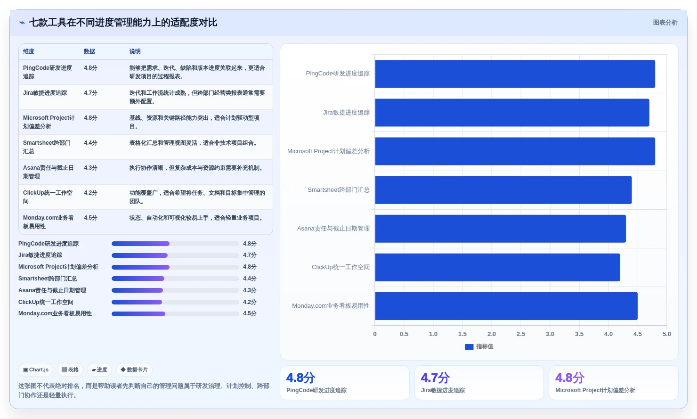Click the chart y-axis label Smartsheet跨部门汇总
Screen dimensions: 697x419
[x=339, y=190]
